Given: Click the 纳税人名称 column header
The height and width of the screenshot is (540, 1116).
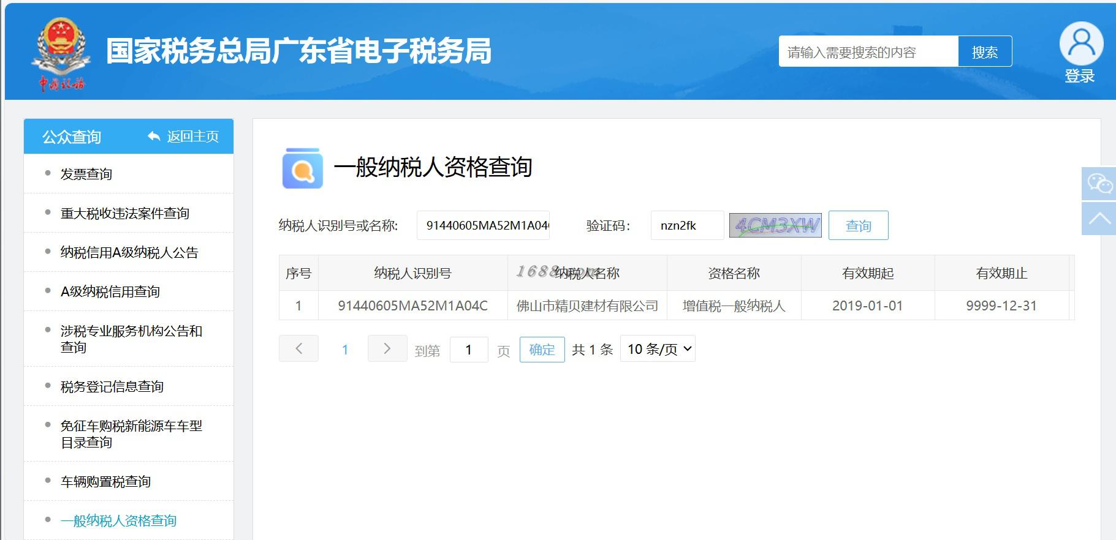Looking at the screenshot, I should point(587,273).
